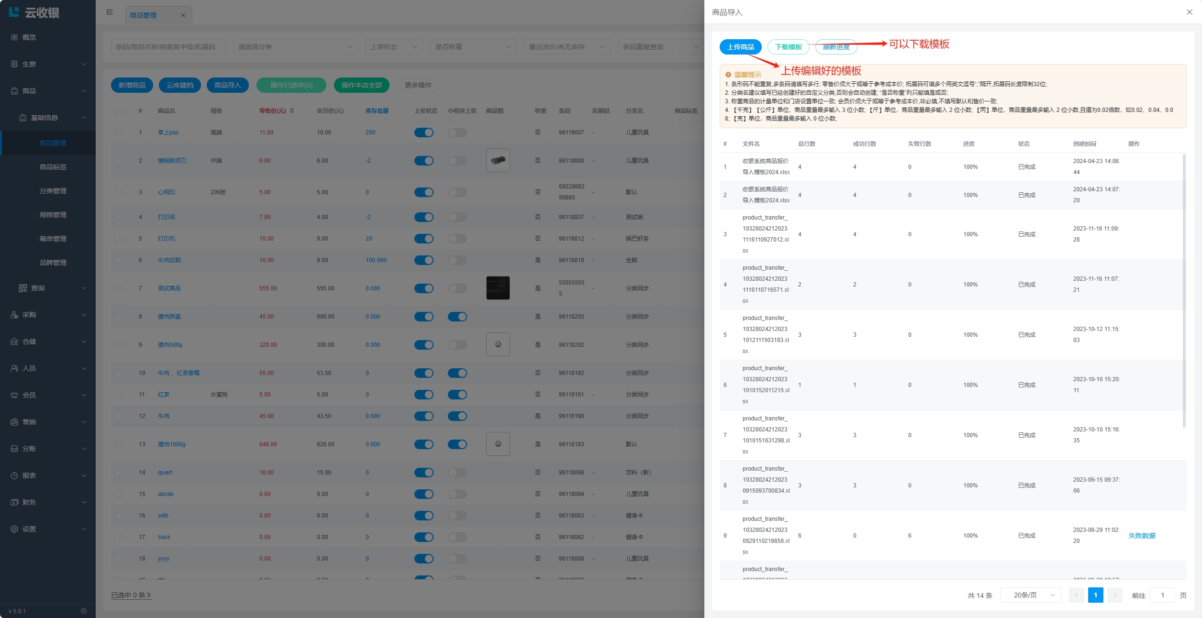Screen dimensions: 1202x618
Task: Go to the next page with the arrow icon
Action: pos(1114,595)
